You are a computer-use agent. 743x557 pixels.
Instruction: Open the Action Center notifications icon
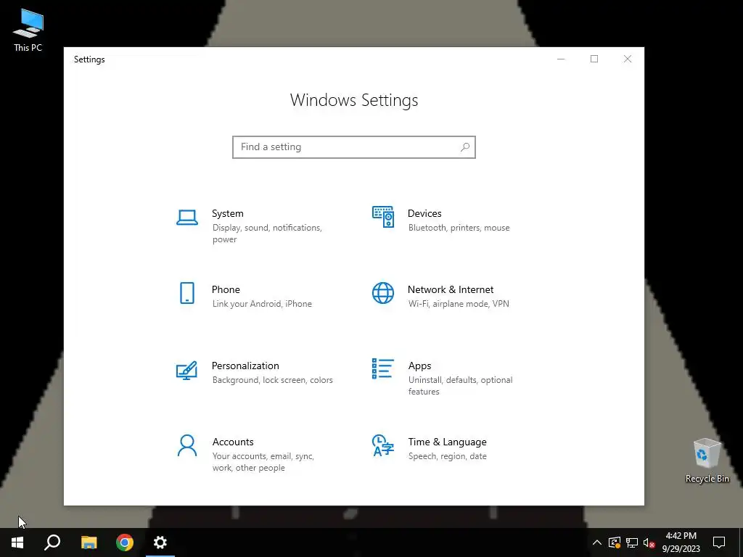click(719, 542)
